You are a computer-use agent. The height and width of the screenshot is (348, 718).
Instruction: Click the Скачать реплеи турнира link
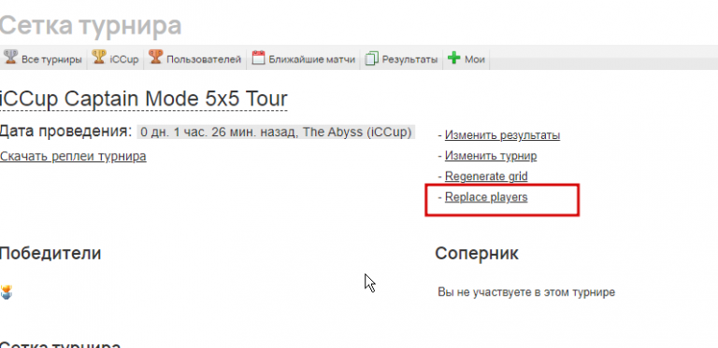(73, 156)
